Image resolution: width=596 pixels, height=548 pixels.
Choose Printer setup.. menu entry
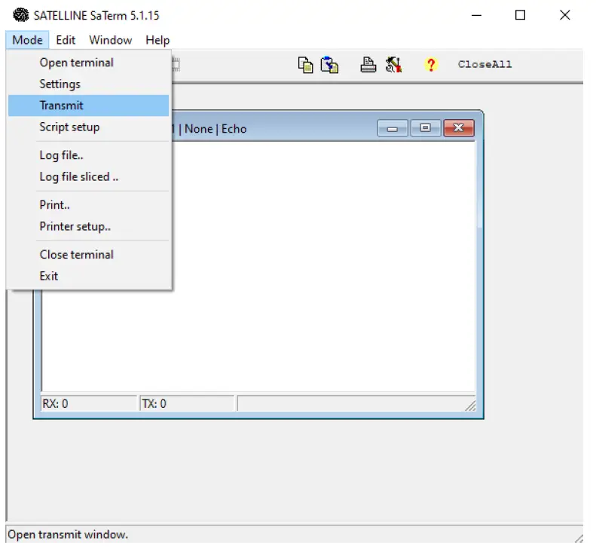(x=89, y=227)
